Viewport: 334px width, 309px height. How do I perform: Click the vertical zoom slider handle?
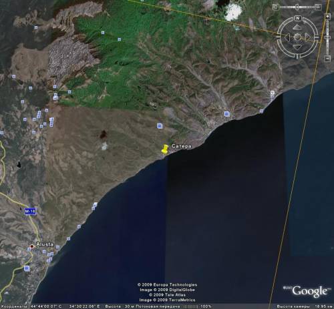(x=327, y=37)
